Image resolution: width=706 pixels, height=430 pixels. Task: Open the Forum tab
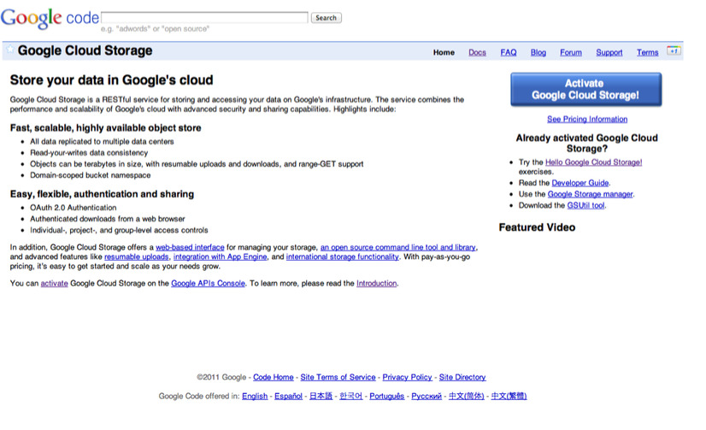click(570, 53)
